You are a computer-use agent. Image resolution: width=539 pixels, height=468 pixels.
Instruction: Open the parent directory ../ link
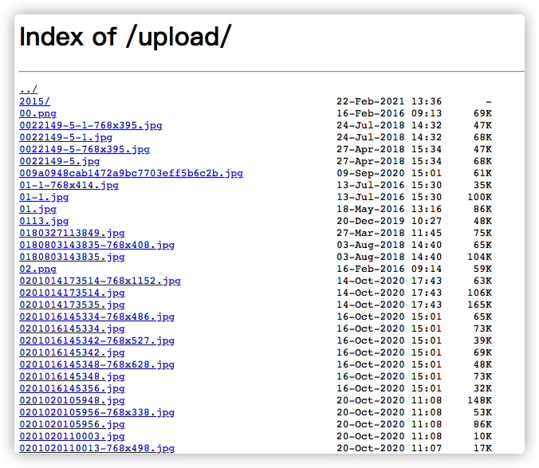[x=28, y=89]
